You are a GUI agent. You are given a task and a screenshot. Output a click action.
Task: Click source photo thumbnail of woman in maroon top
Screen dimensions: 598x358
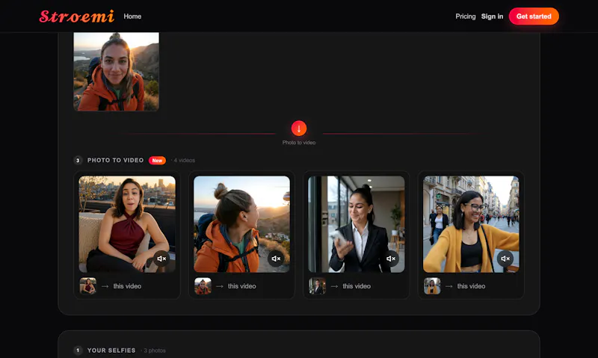(88, 286)
